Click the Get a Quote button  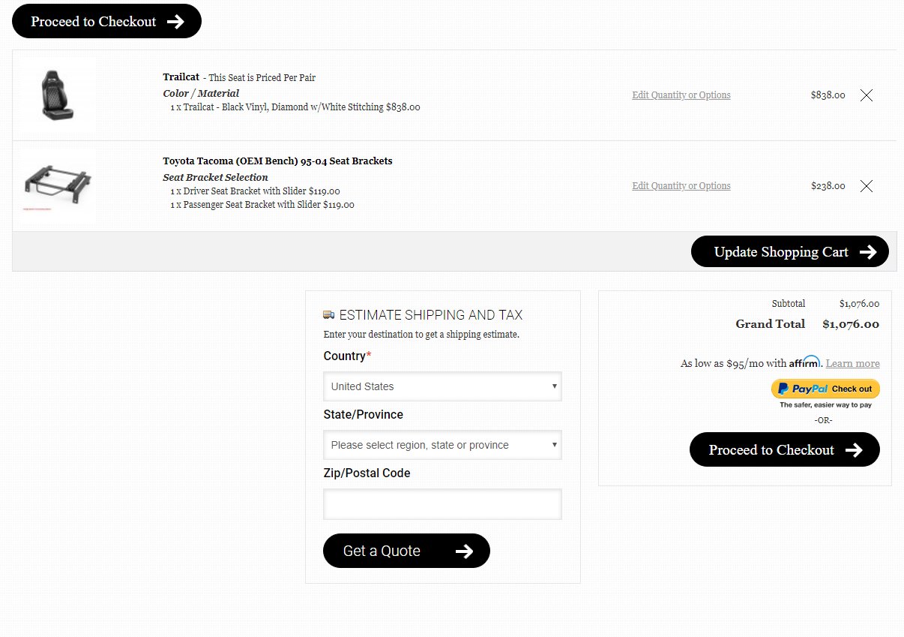point(406,551)
